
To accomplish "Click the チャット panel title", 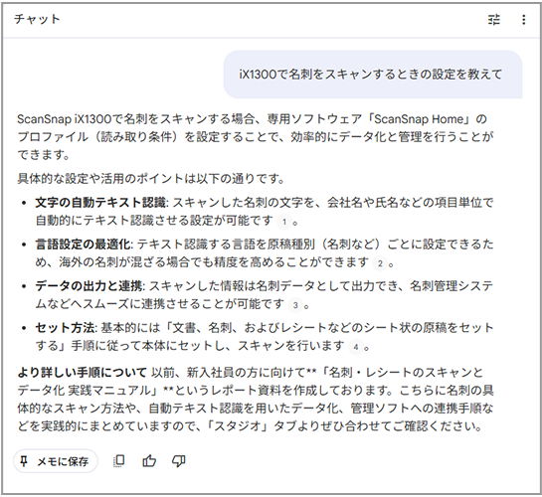I will [x=37, y=19].
